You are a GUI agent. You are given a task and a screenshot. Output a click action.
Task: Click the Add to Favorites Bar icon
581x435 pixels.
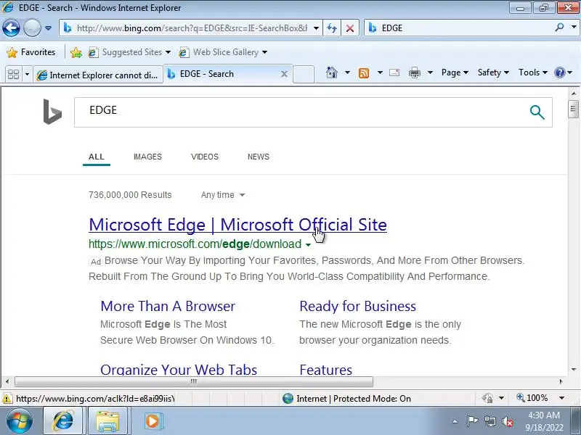tap(76, 52)
